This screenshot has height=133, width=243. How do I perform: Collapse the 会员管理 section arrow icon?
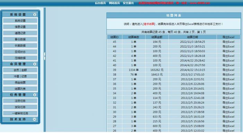[35, 64]
